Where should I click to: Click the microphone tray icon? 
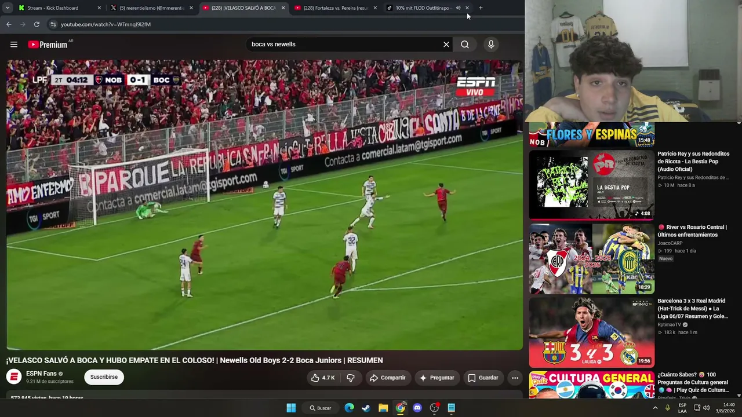668,408
